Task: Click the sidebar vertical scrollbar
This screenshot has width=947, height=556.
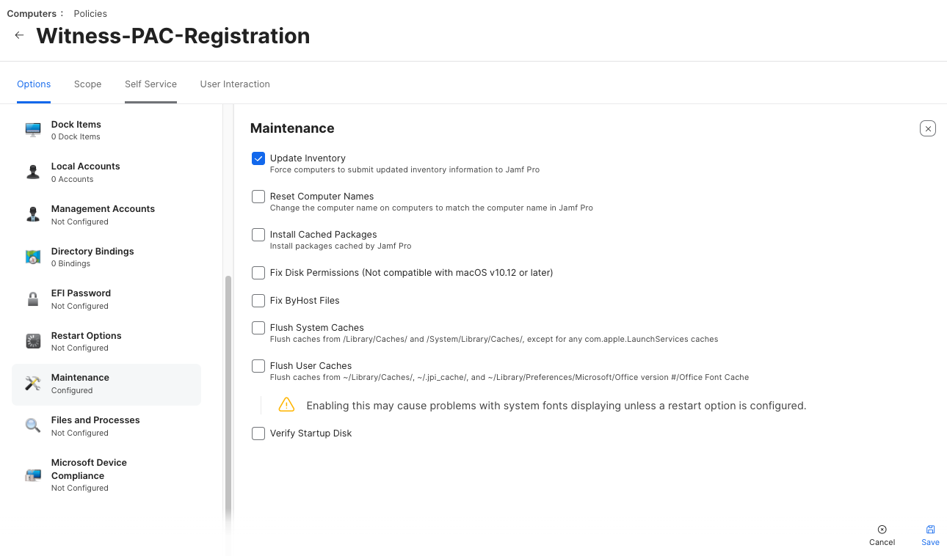Action: (228, 396)
